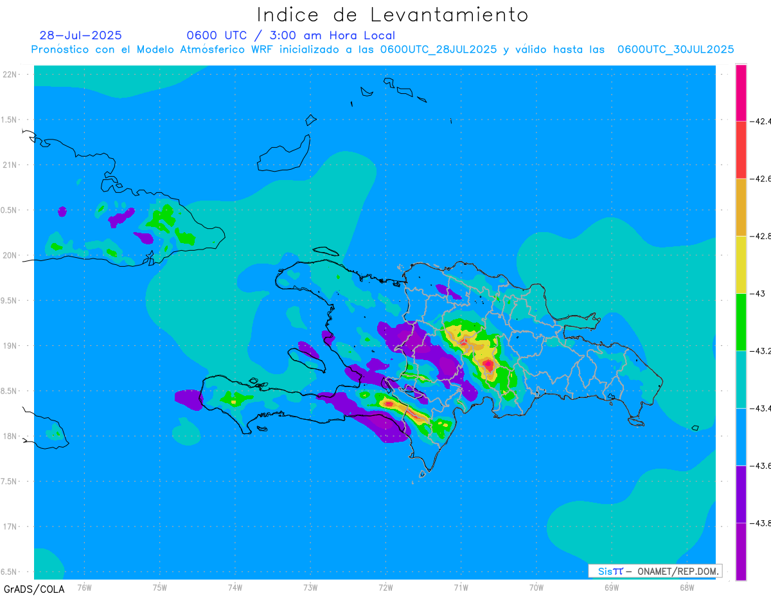This screenshot has height=596, width=771.
Task: Click the "19N" latitude label
Action: click(x=10, y=346)
